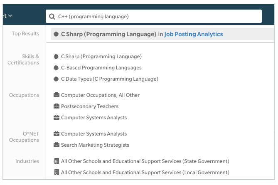The image size is (278, 185).
Task: Click the briefcase icon beside Search Marketing Strategists
Action: [57, 145]
